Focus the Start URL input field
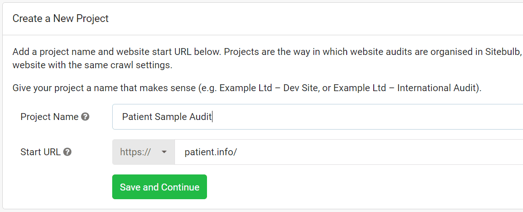The height and width of the screenshot is (212, 523). [x=349, y=152]
